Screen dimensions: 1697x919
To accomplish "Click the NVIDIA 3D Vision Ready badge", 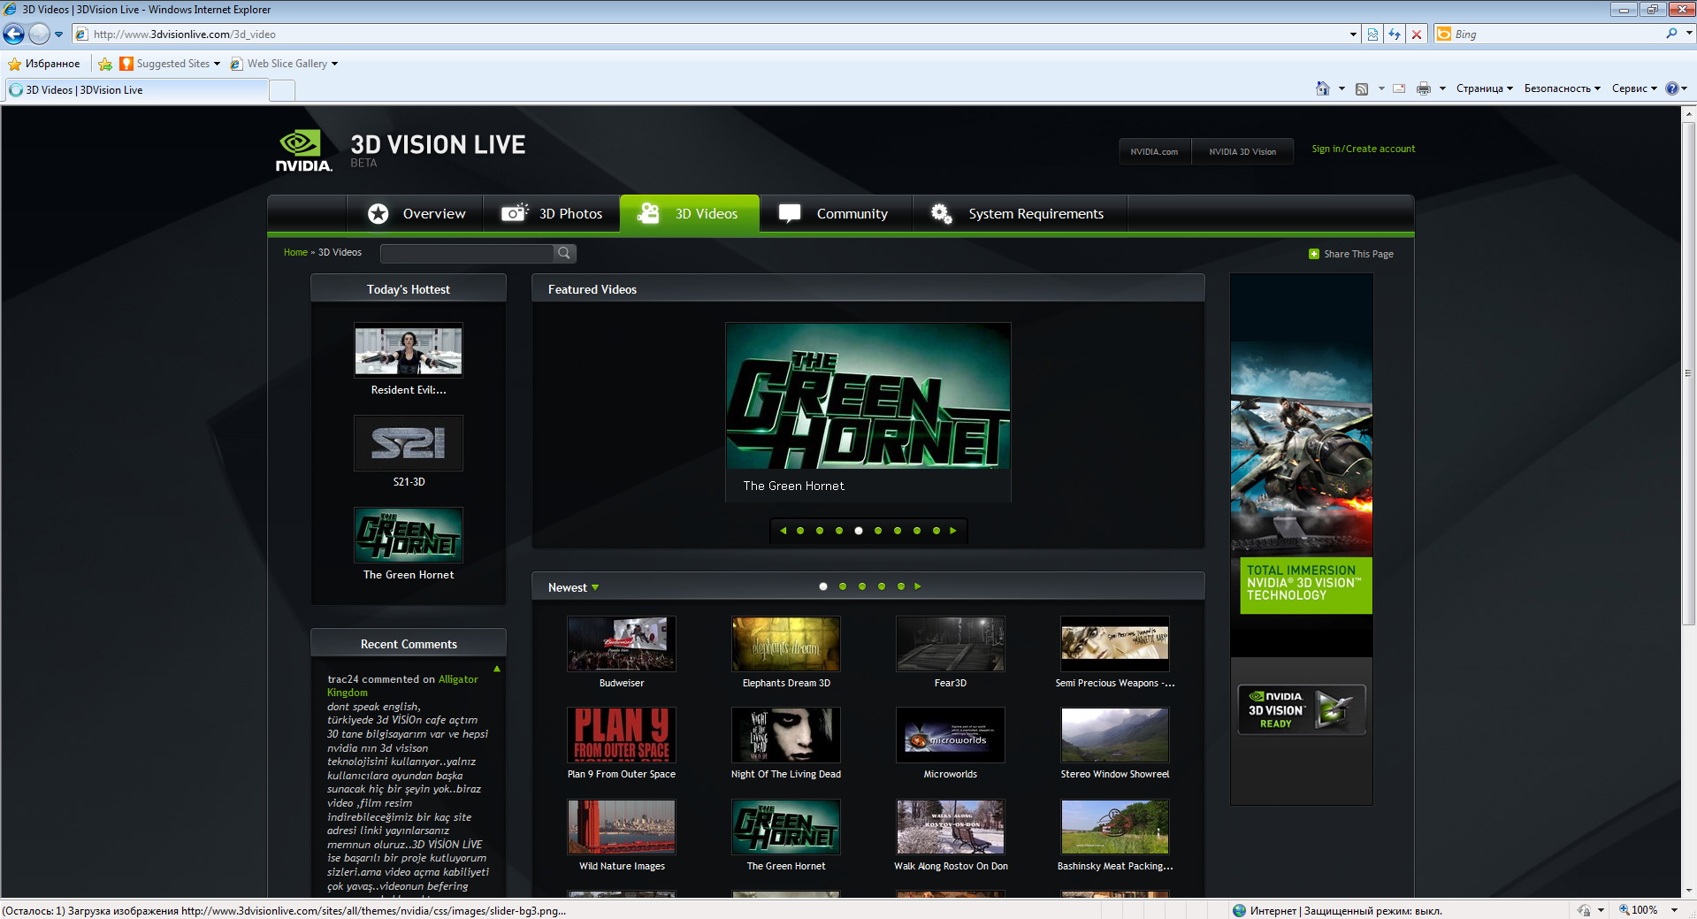I will pyautogui.click(x=1302, y=709).
